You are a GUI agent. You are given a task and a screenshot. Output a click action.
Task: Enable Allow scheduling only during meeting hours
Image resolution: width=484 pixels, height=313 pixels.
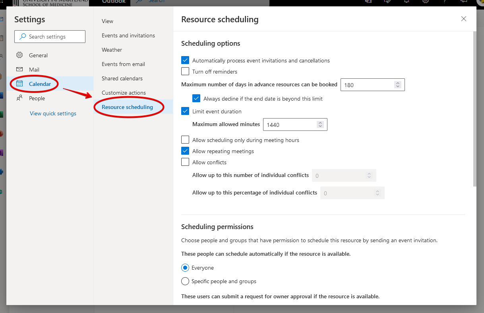click(x=185, y=140)
